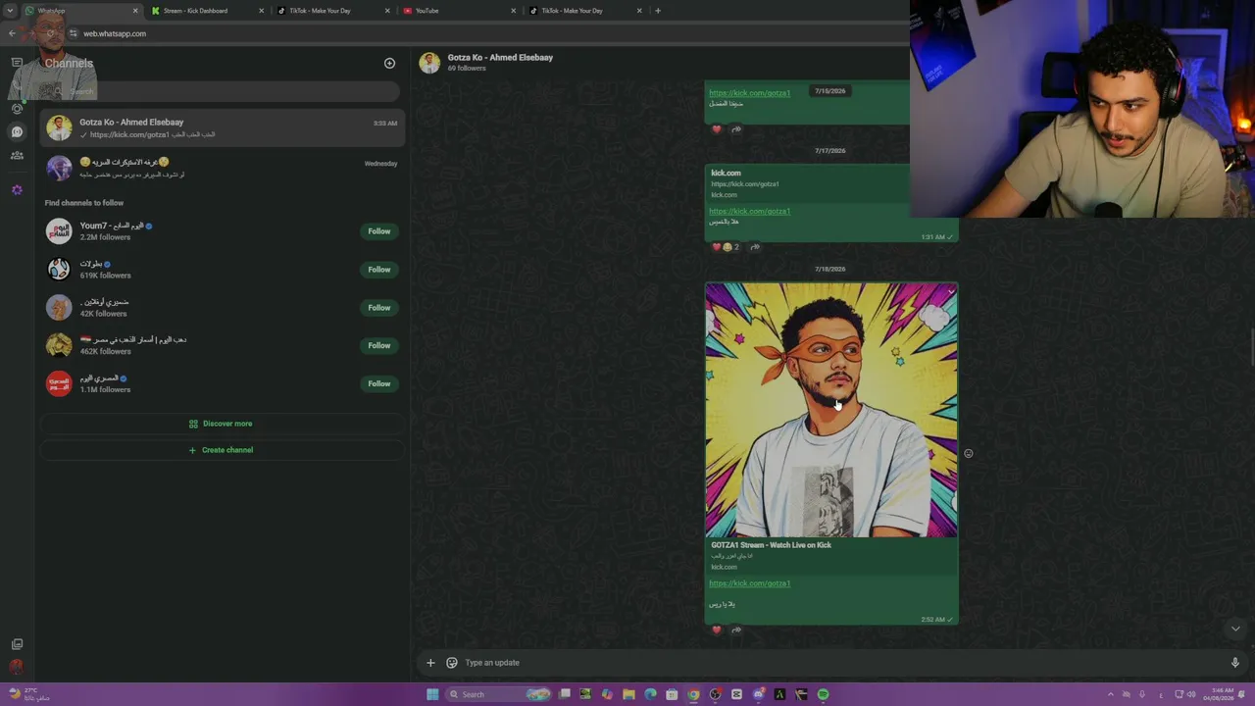Image resolution: width=1255 pixels, height=706 pixels.
Task: Open kick.com/gotza1 link in 7/18 post
Action: (750, 583)
